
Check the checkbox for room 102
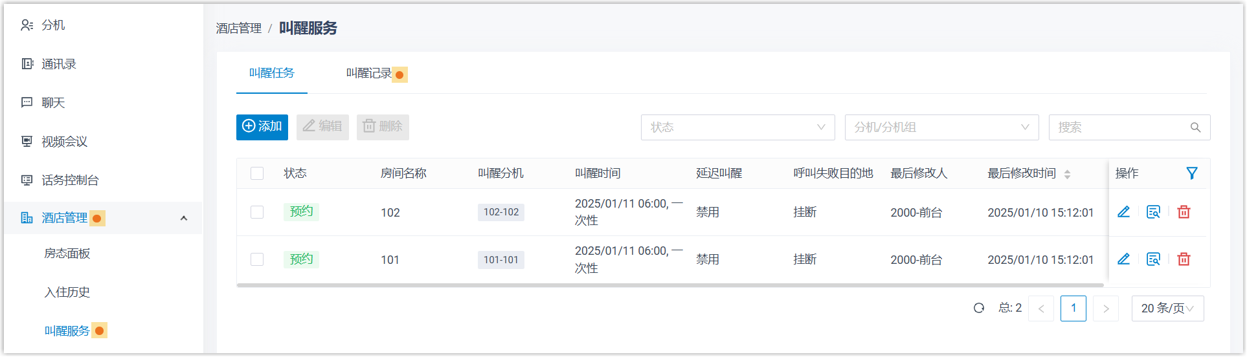257,212
